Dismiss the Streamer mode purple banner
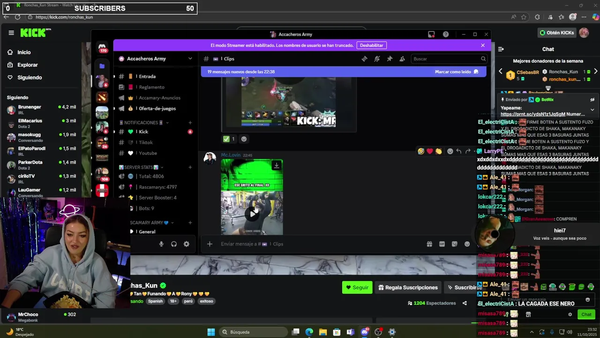The image size is (600, 338). click(x=483, y=46)
